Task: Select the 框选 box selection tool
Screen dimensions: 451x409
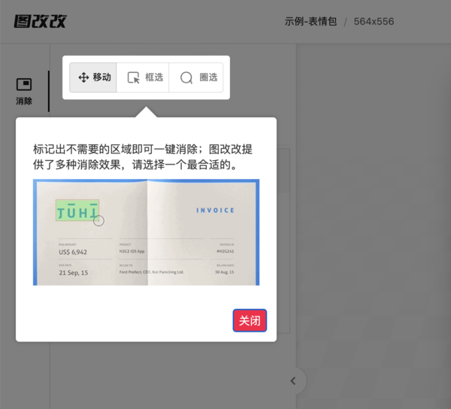Action: click(x=143, y=77)
